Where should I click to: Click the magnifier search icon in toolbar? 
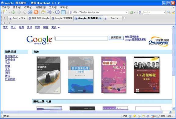[169, 12]
